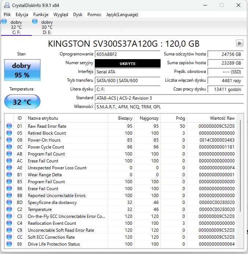Click the status orb for Temperature row
The height and width of the screenshot is (254, 248).
(9, 209)
